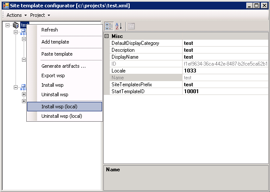This screenshot has height=192, width=270.
Task: Collapse the root test tree node
Action: click(x=7, y=25)
